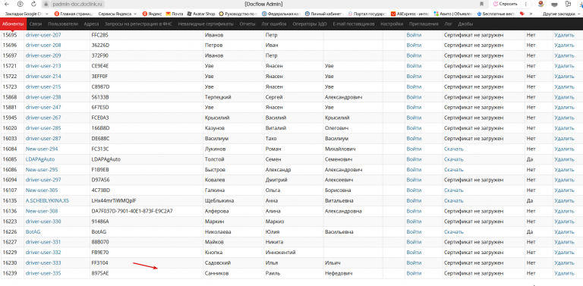583x286 pixels.
Task: Open the Почта bookmark
Action: click(175, 14)
